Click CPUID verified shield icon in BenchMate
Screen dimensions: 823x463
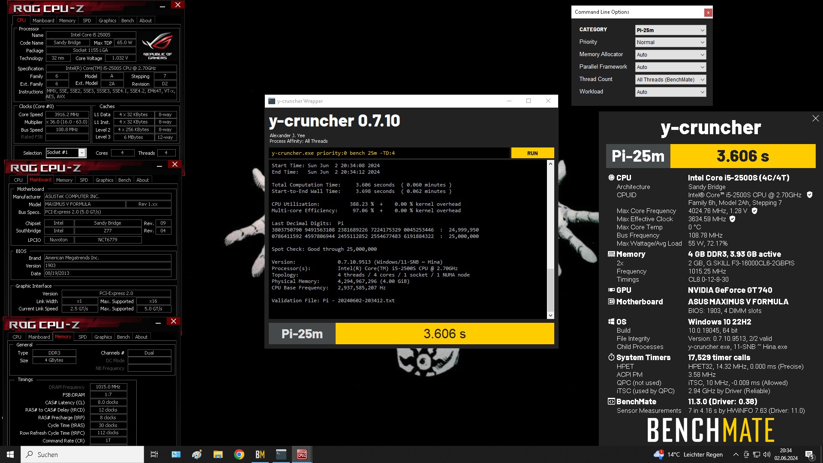tap(810, 195)
